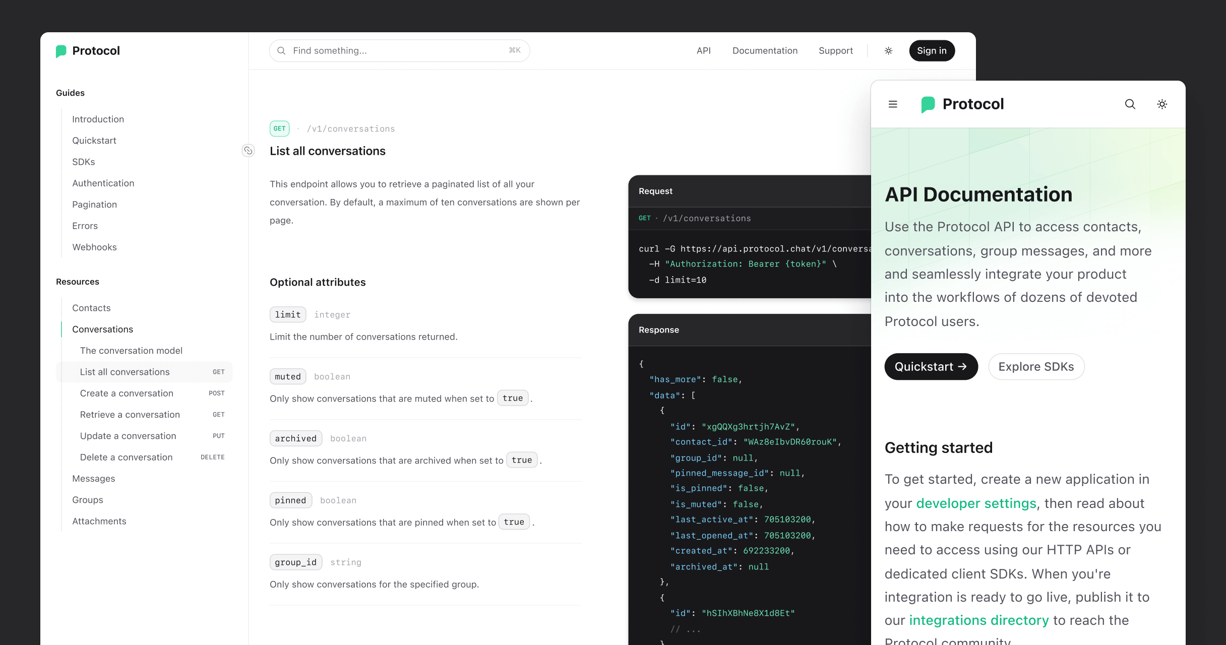
Task: Expand the Messages resource in the sidebar
Action: 93,478
